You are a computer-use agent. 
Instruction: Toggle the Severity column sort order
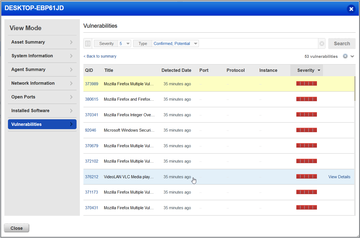(x=306, y=70)
